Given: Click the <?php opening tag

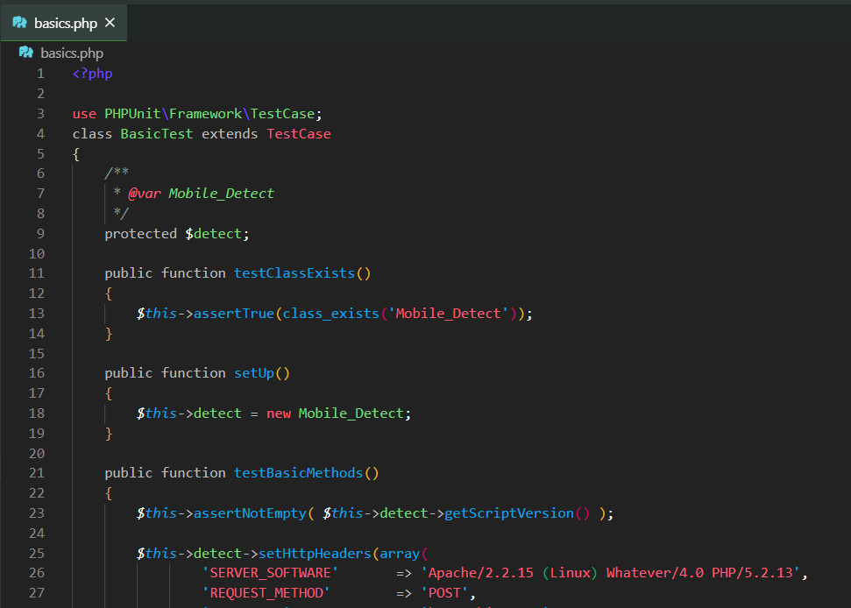Looking at the screenshot, I should pos(92,74).
